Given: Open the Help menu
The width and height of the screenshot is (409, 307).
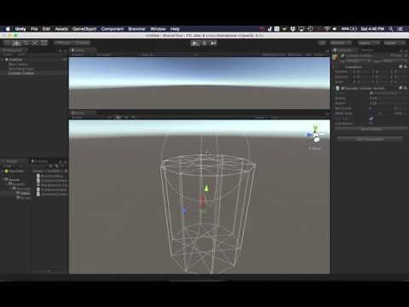Looking at the screenshot, I should 175,29.
